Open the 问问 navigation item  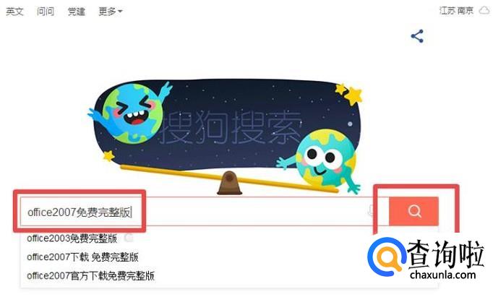tap(46, 12)
